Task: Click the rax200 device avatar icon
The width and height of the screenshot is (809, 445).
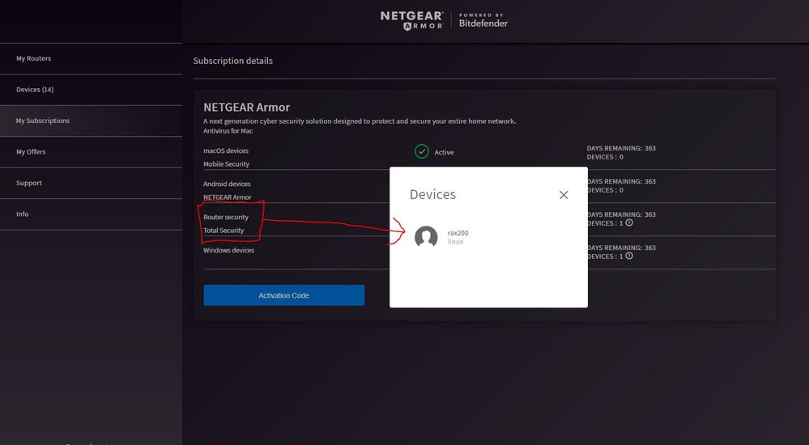Action: (426, 237)
